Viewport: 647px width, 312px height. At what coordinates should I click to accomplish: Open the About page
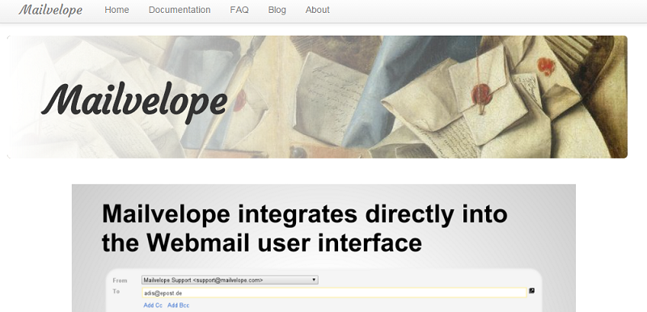tap(317, 10)
